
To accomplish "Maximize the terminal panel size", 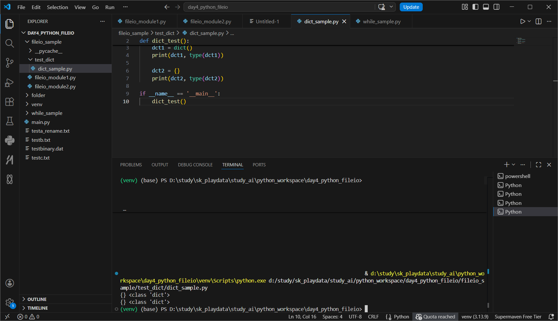I will [539, 165].
